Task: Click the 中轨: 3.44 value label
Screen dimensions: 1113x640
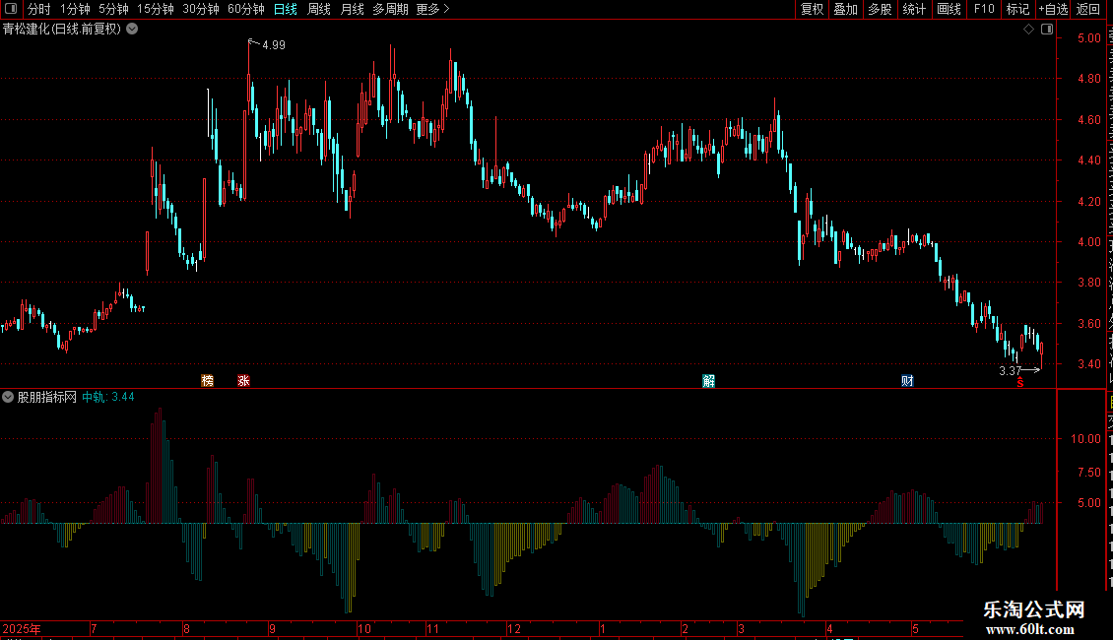Action: point(108,398)
